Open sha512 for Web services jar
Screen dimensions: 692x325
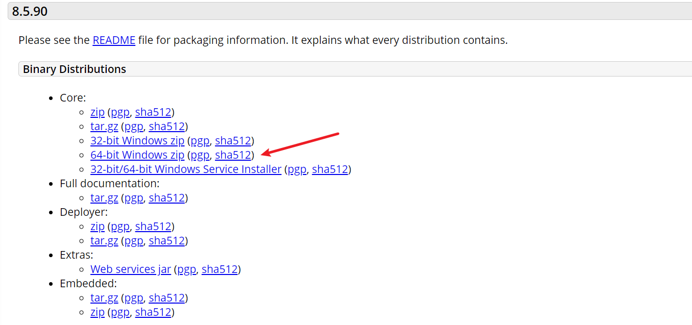pos(220,269)
